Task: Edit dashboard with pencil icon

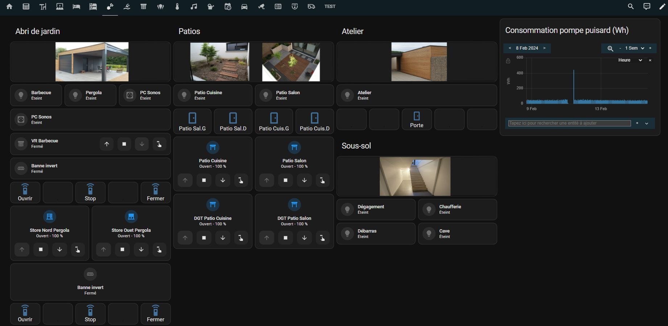Action: [x=662, y=7]
